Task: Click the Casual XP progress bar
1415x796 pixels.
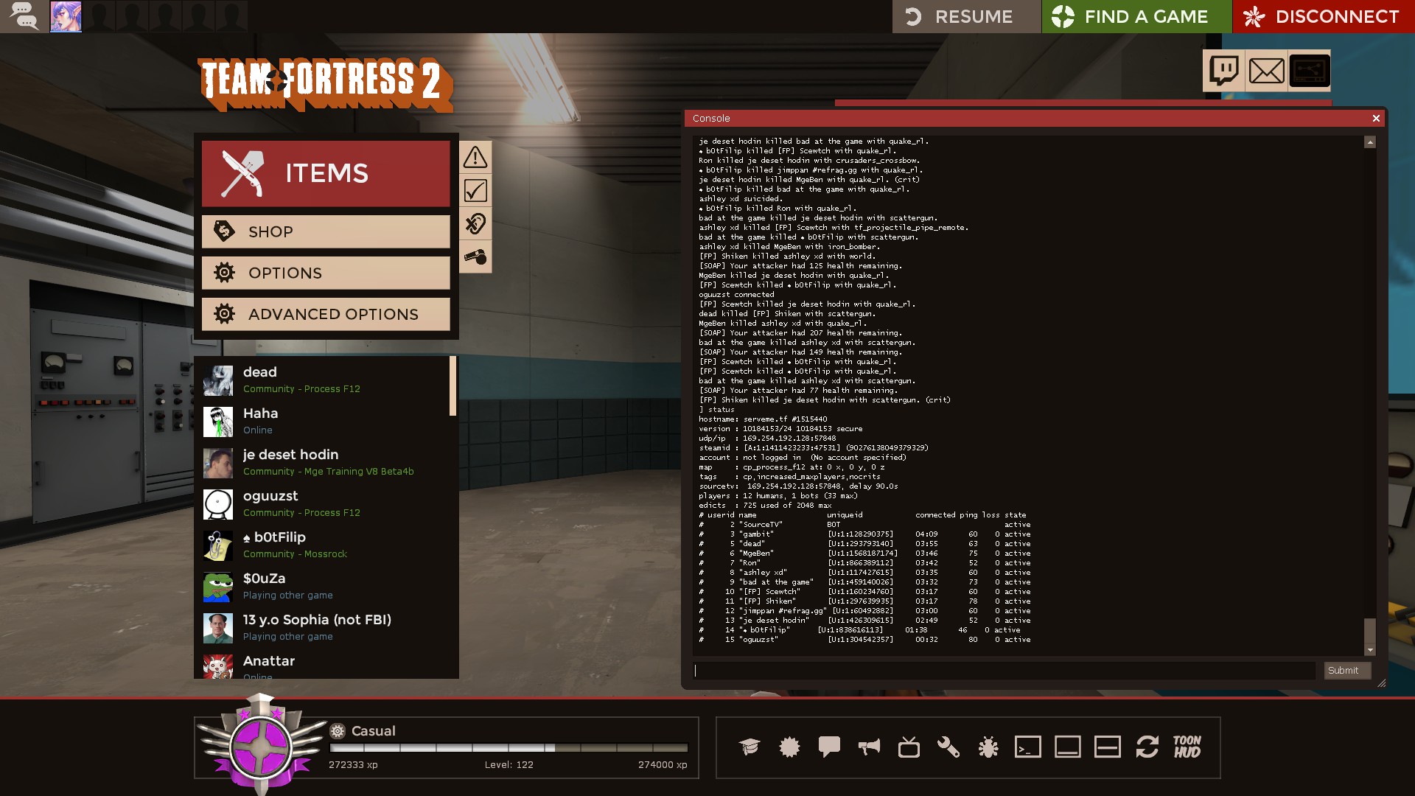Action: tap(509, 747)
